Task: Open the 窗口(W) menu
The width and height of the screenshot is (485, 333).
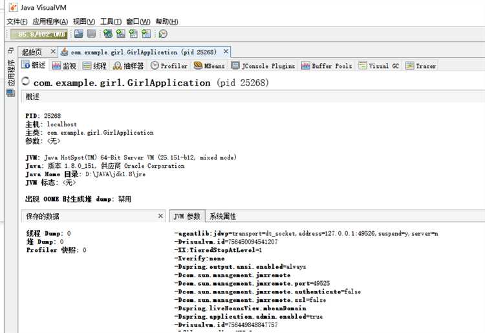Action: 138,21
